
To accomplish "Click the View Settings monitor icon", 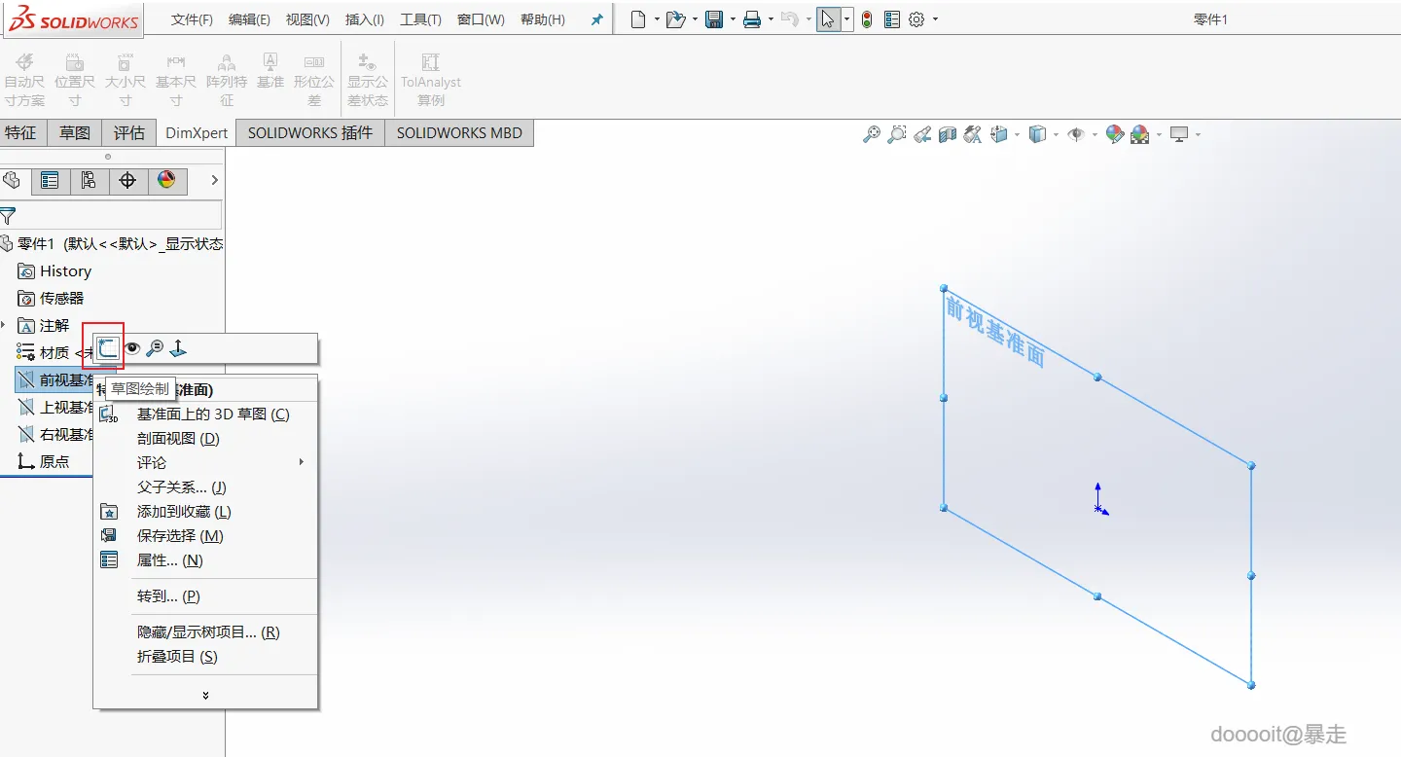I will (x=1179, y=134).
